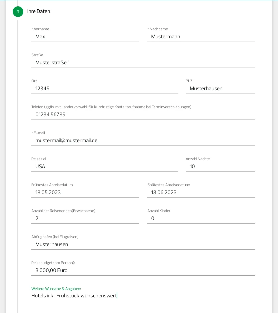Click the Anzahl Nächte field showing 10
Viewport: 278px width, 313px height.
(220, 166)
